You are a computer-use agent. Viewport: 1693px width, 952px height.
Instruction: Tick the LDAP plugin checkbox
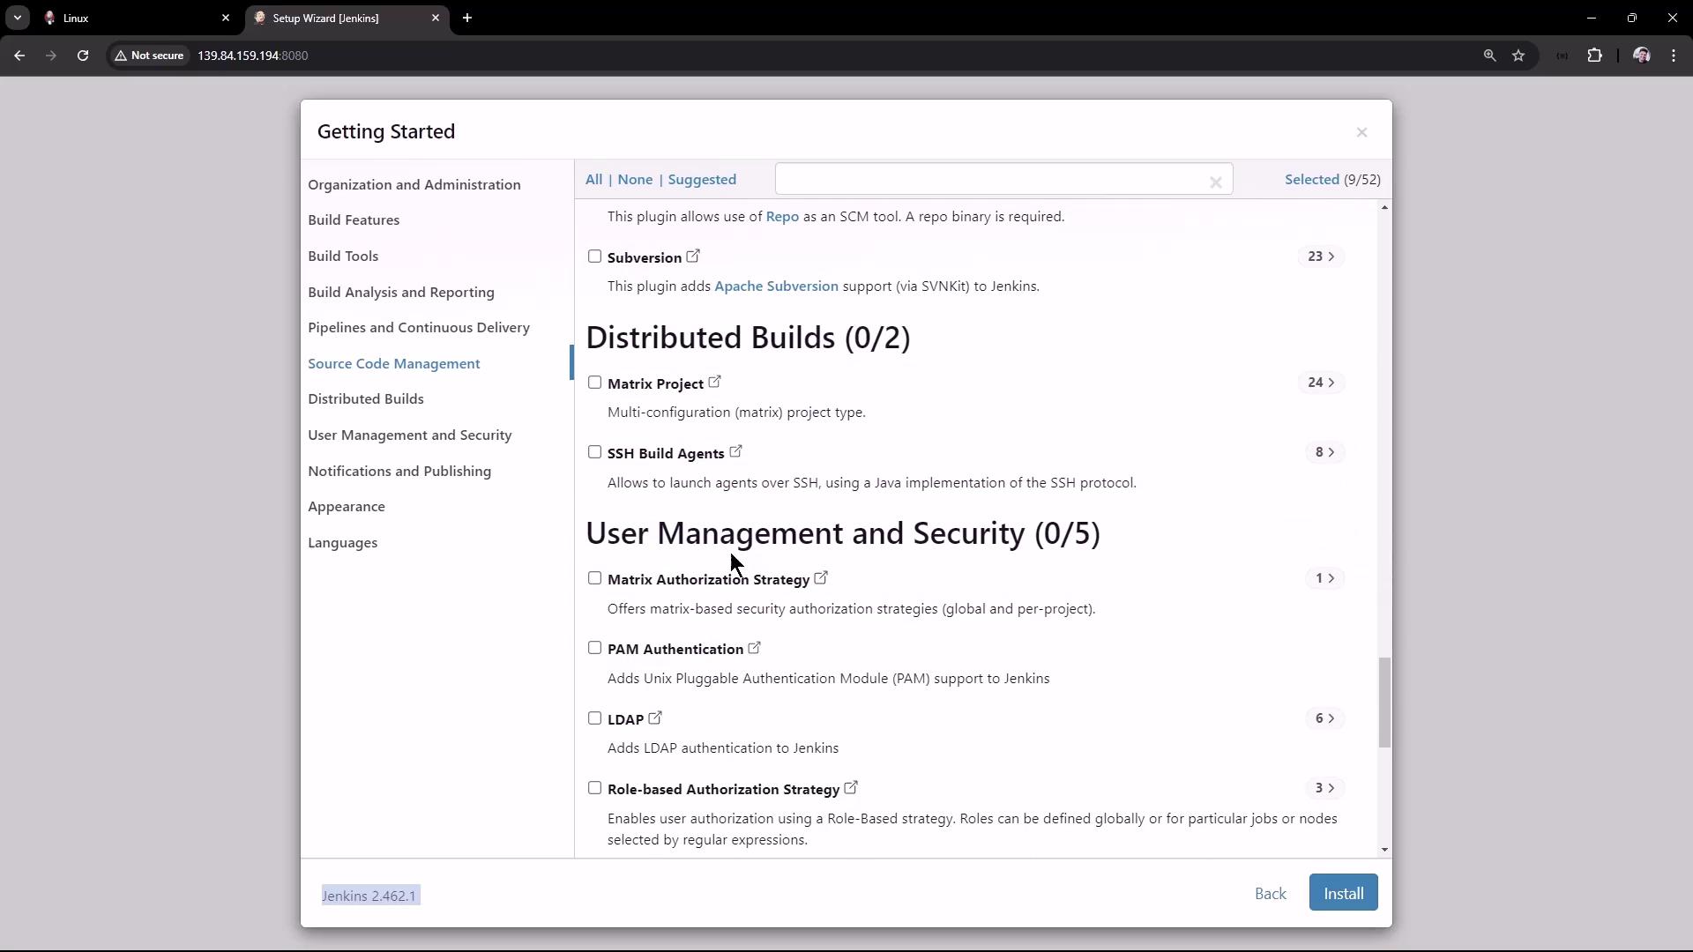point(594,718)
